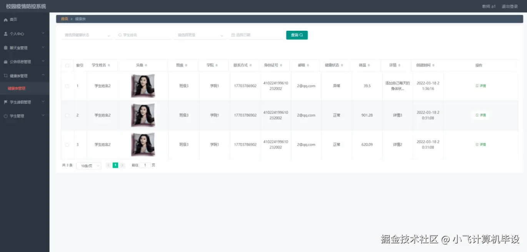Click the student name search field
527x252 pixels.
143,35
